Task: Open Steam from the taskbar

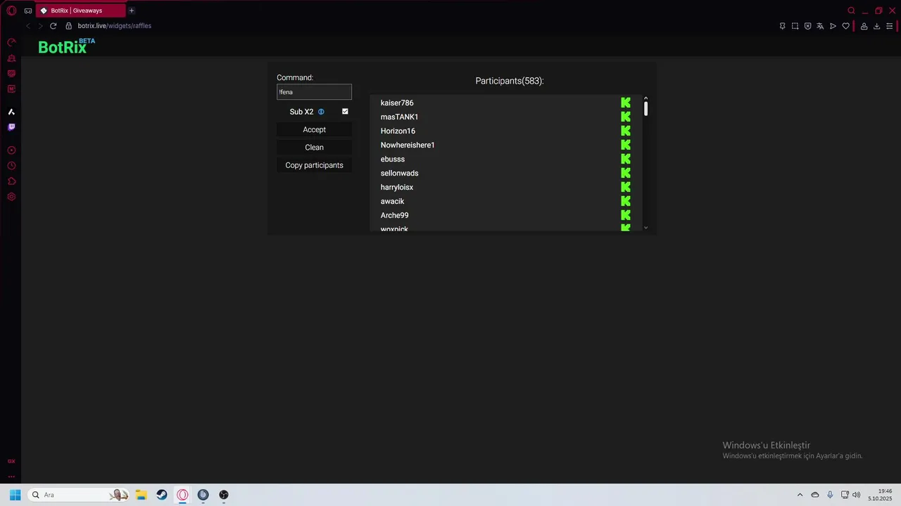Action: (162, 495)
